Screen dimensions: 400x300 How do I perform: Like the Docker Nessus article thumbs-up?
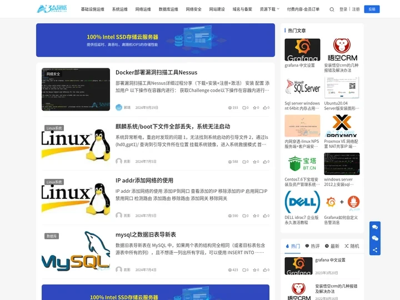266,108
